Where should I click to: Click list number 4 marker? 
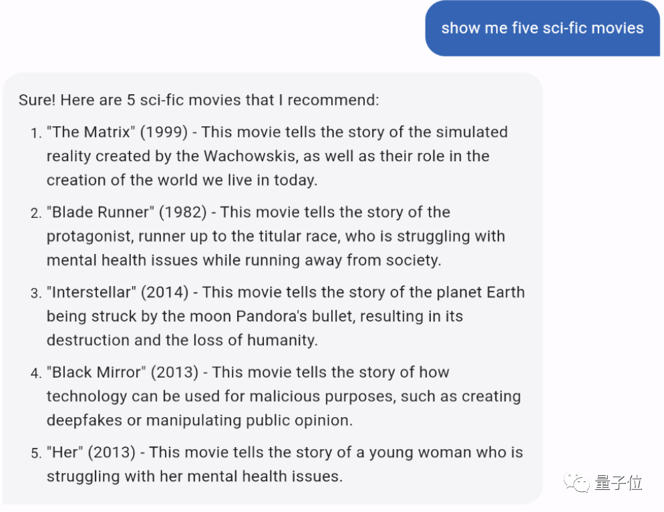(x=36, y=374)
